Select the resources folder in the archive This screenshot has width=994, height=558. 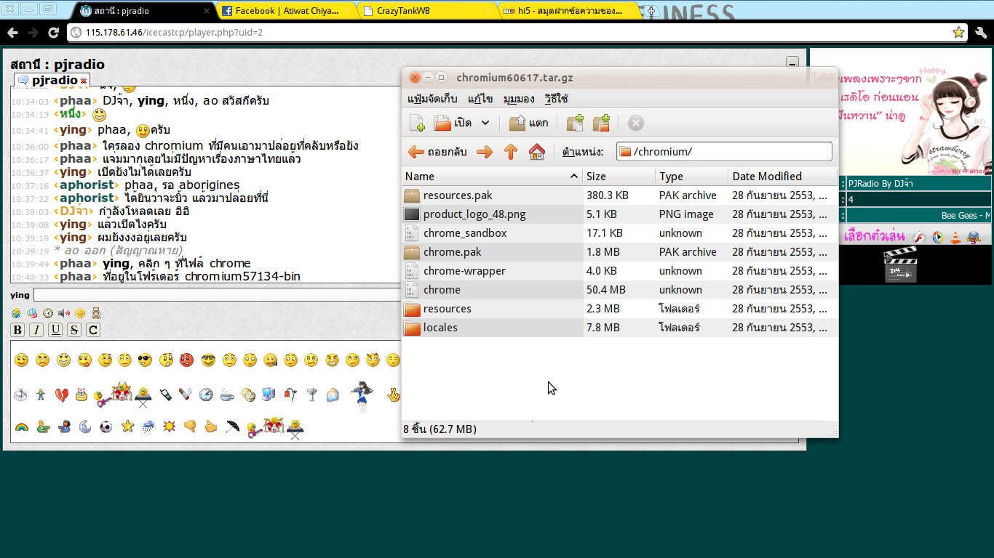(620, 309)
